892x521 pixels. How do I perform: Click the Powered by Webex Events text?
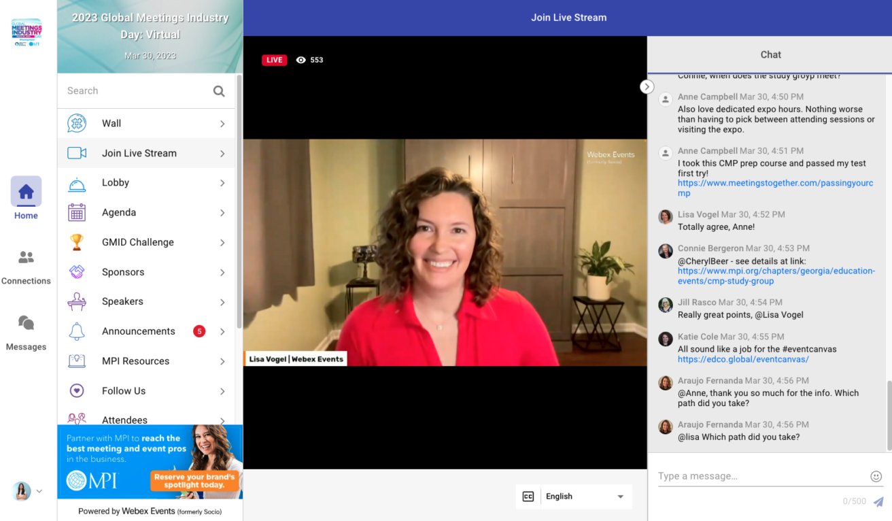coord(150,511)
